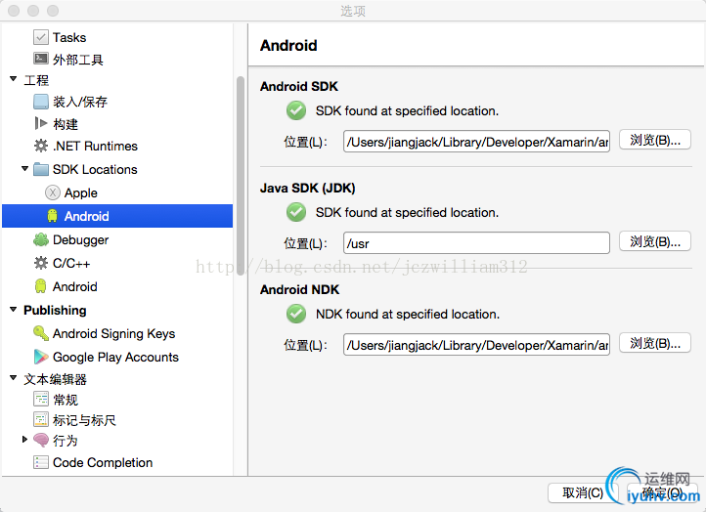Select the Apple SDK icon
The width and height of the screenshot is (706, 512).
pos(53,192)
